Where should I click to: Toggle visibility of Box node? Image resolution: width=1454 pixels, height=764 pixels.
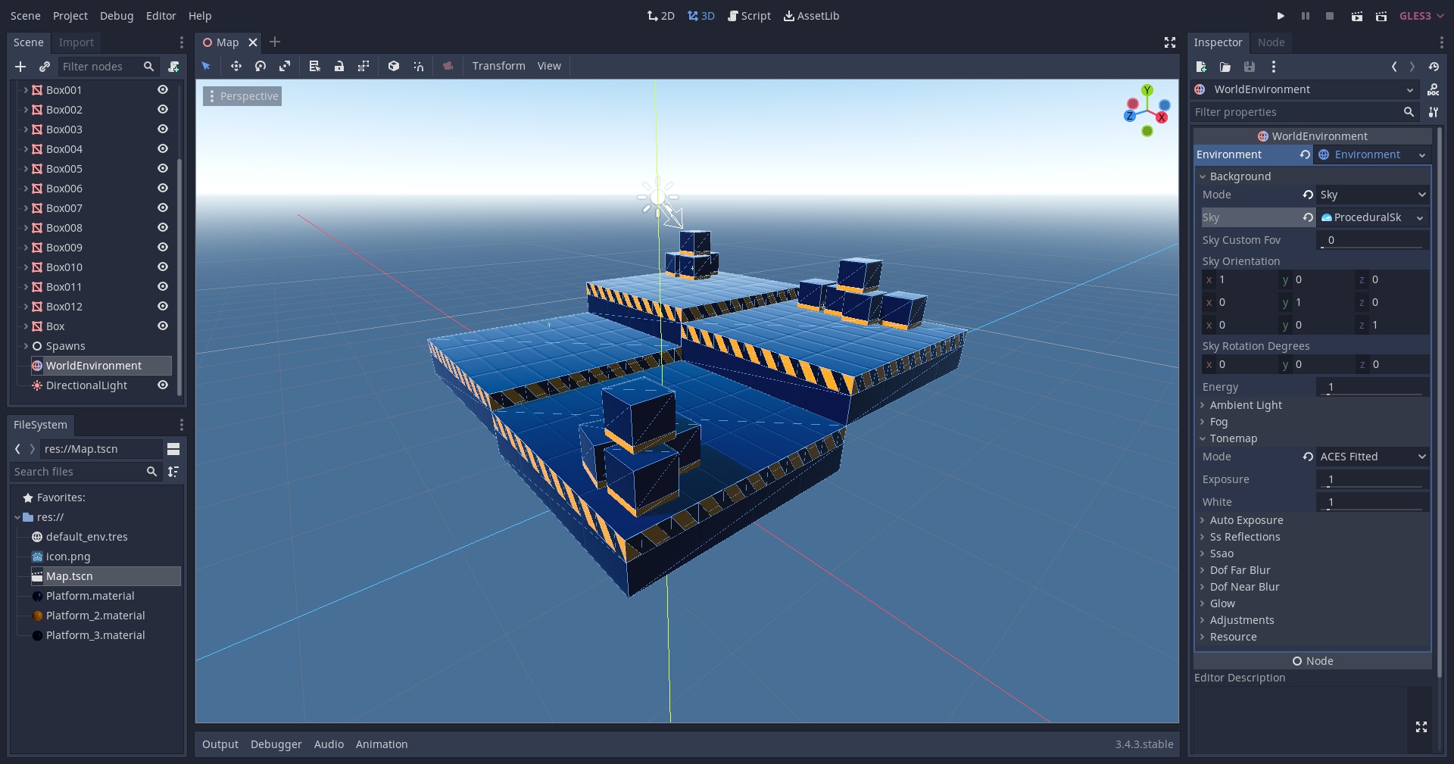(163, 326)
